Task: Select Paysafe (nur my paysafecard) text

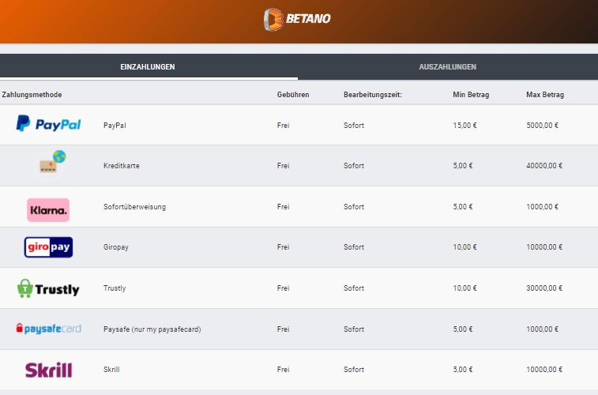Action: click(x=152, y=329)
